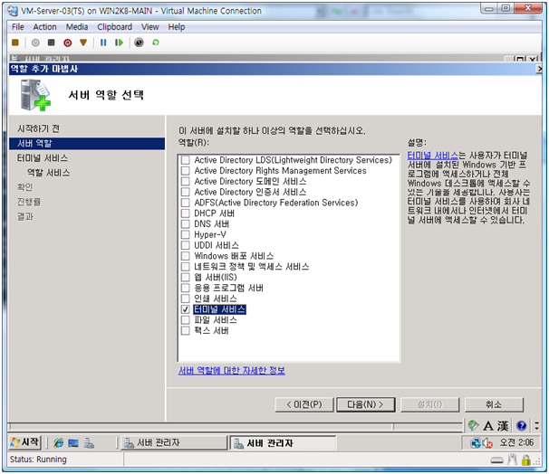The height and width of the screenshot is (474, 549).
Task: Open the Action menu
Action: coord(44,27)
